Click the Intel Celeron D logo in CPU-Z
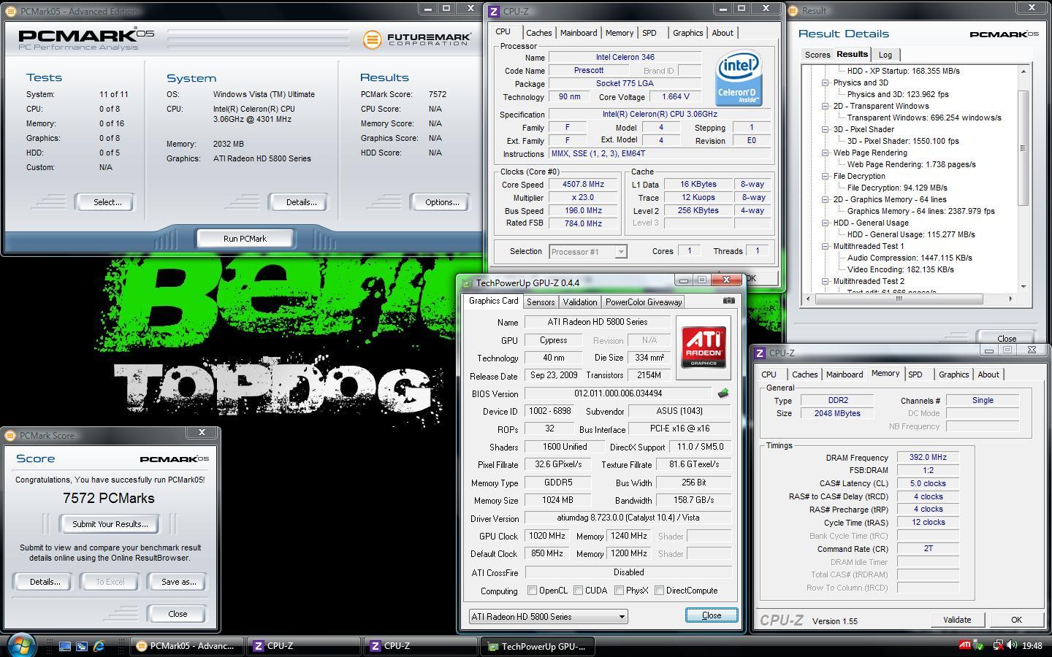Screen dimensions: 1052x657 click(739, 78)
